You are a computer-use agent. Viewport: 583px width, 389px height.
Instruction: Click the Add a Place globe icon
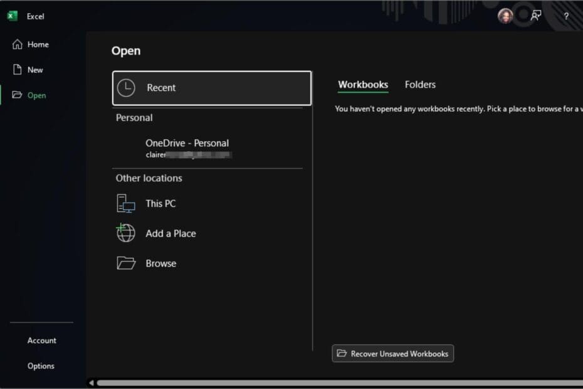point(125,233)
